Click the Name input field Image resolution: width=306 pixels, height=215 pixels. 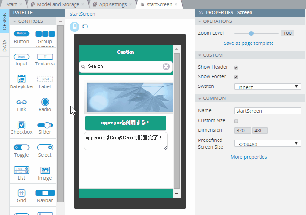click(268, 111)
